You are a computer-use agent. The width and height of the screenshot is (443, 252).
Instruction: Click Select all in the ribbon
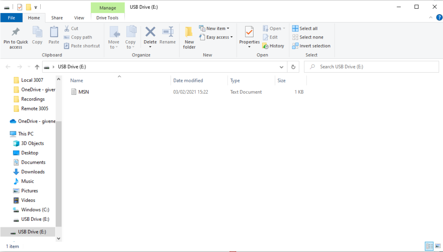[x=305, y=29]
